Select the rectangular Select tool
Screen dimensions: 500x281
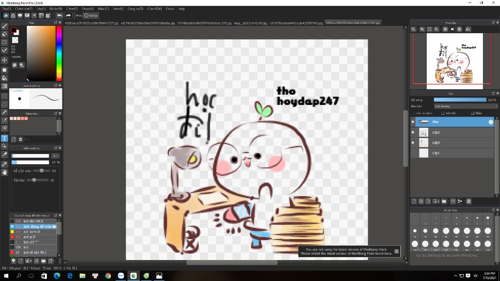4,96
